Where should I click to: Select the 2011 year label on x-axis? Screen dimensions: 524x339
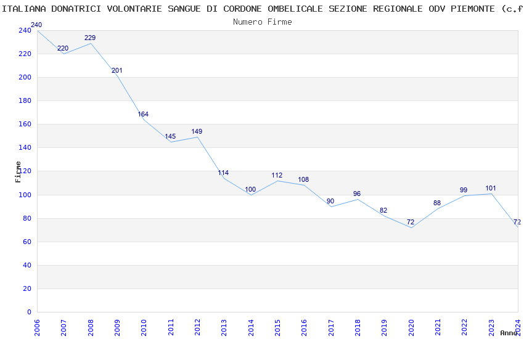[x=170, y=328]
